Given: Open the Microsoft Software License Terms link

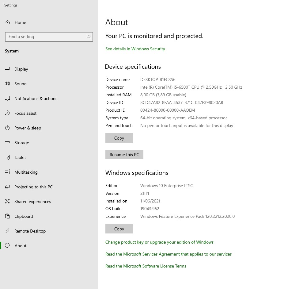Looking at the screenshot, I should 146,266.
